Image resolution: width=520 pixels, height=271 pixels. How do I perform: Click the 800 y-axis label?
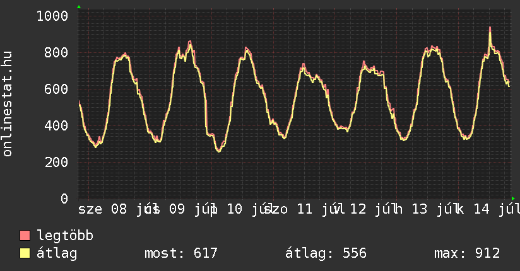(56, 52)
